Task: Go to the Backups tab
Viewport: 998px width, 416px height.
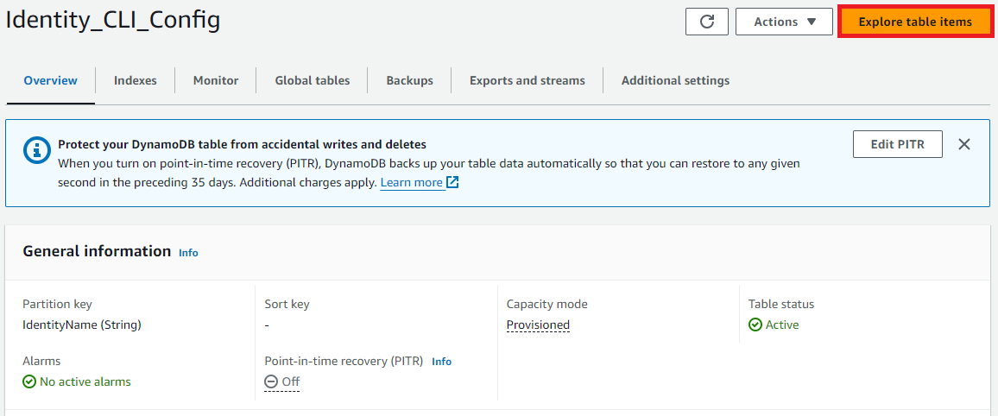Action: pyautogui.click(x=409, y=81)
